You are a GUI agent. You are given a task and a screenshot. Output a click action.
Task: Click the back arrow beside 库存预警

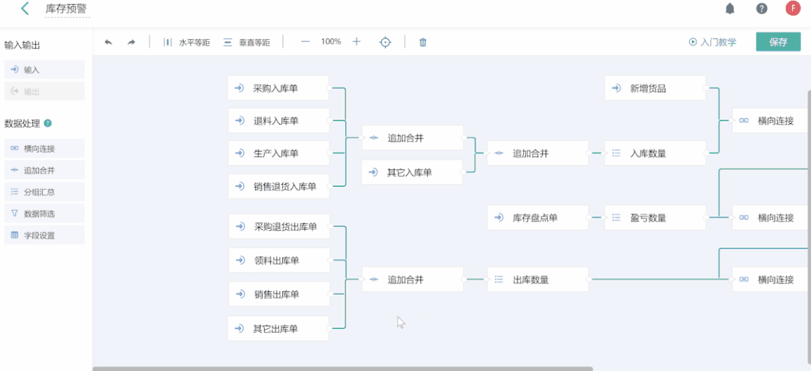(x=25, y=9)
